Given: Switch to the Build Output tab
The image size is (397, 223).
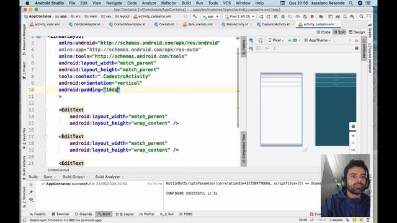Looking at the screenshot, I should (x=74, y=177).
